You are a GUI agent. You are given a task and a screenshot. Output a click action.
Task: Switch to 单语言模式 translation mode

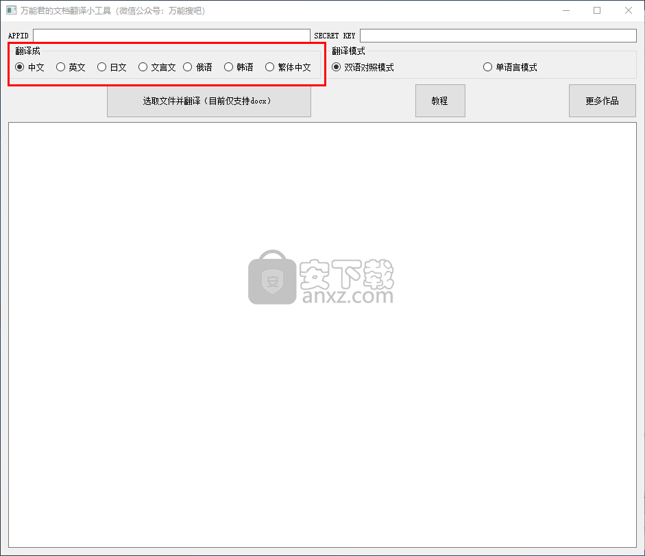pos(488,67)
